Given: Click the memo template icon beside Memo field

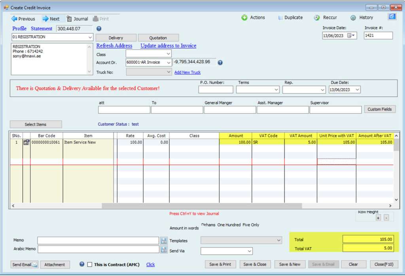Looking at the screenshot, I should point(164,240).
